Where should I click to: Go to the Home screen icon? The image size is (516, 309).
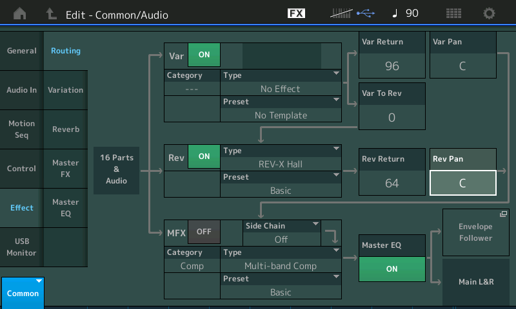[x=20, y=14]
